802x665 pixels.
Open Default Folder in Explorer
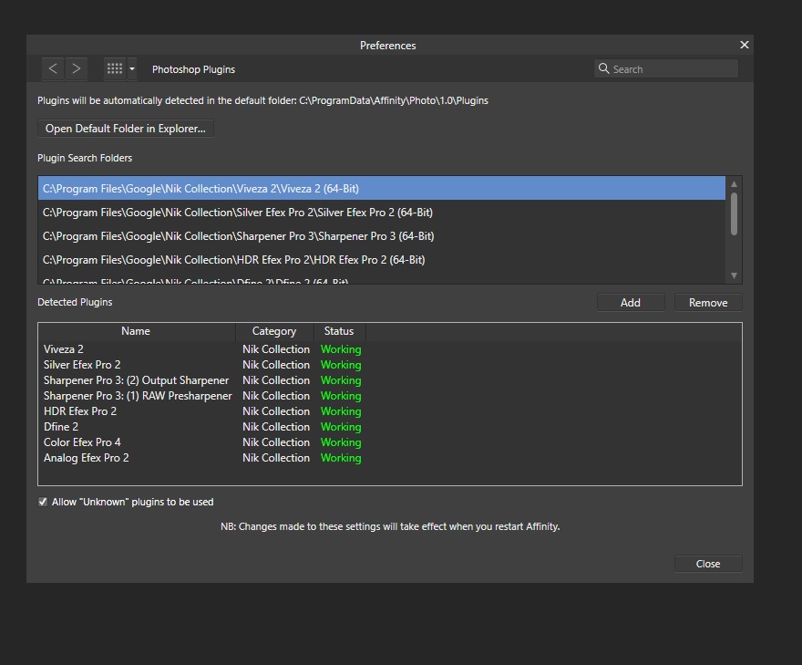click(126, 129)
